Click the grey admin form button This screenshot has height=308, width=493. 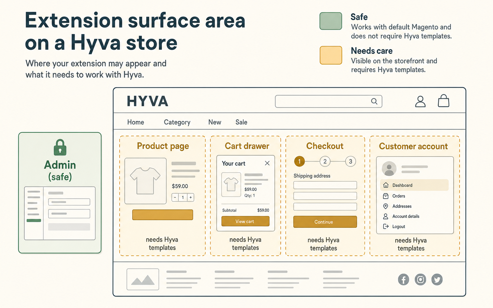(69, 227)
